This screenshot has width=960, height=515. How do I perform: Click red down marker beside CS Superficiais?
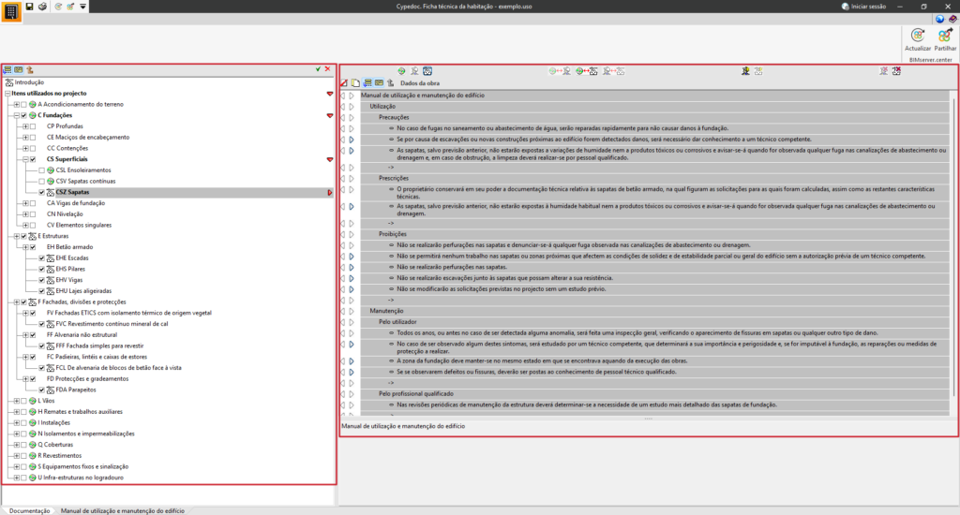coord(329,159)
